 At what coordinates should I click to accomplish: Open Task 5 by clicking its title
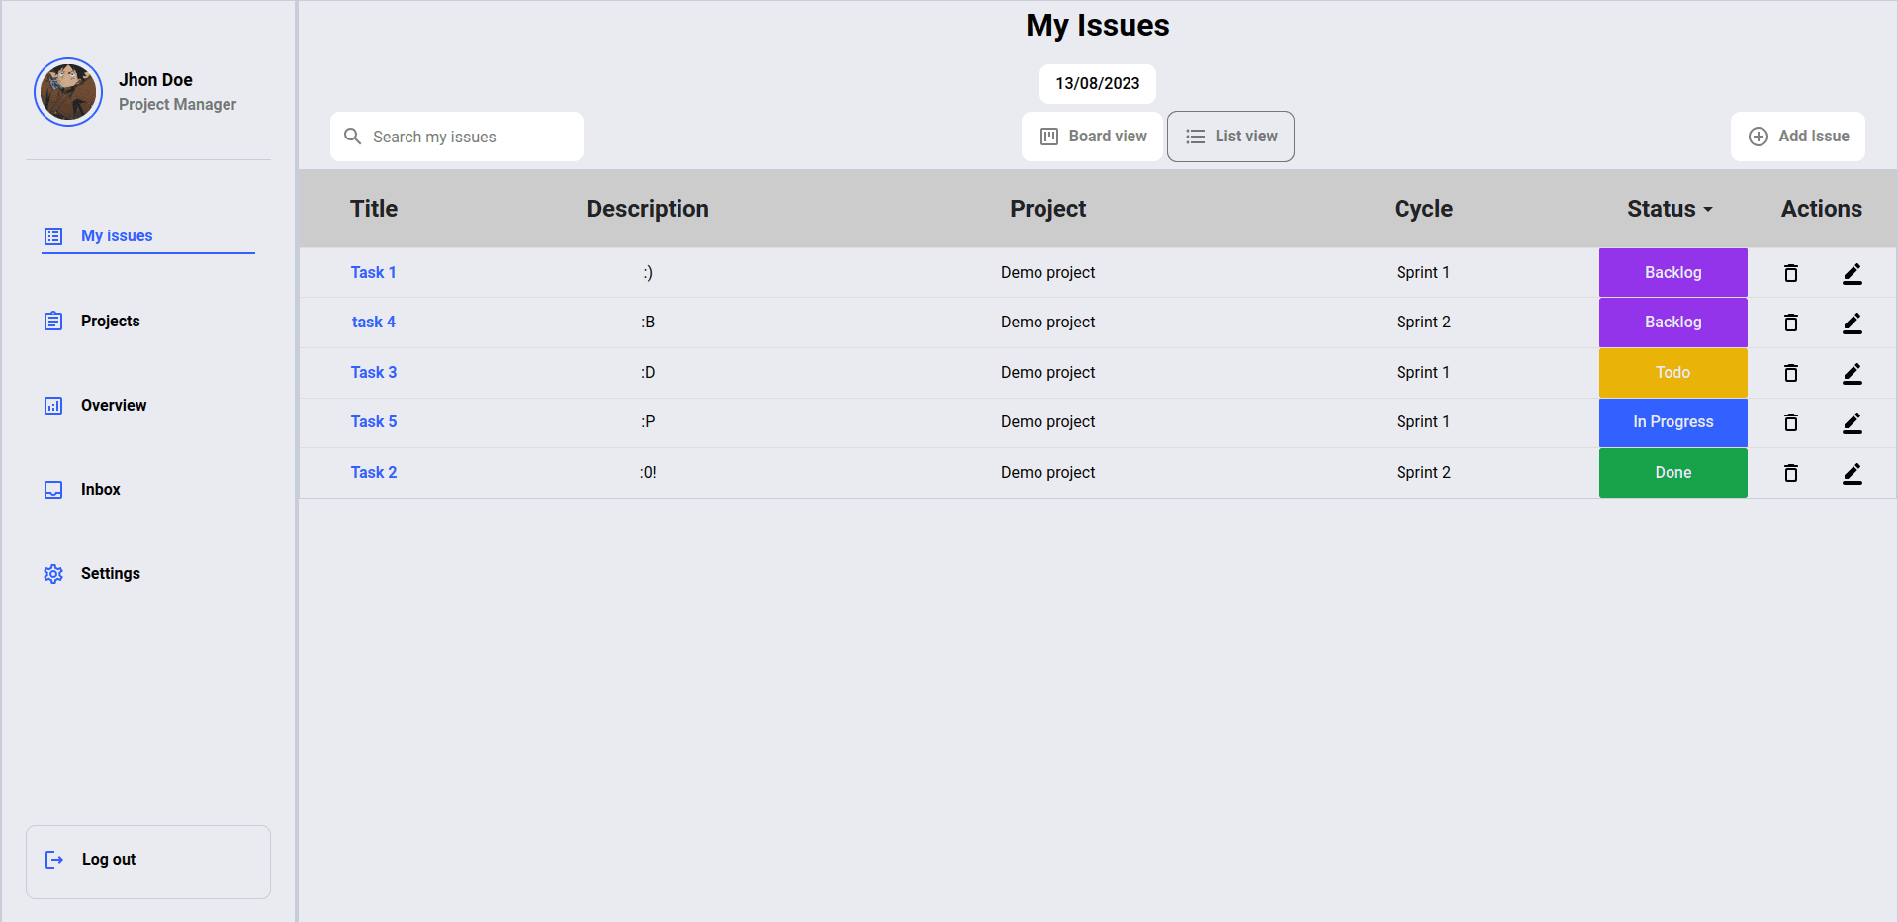point(374,421)
